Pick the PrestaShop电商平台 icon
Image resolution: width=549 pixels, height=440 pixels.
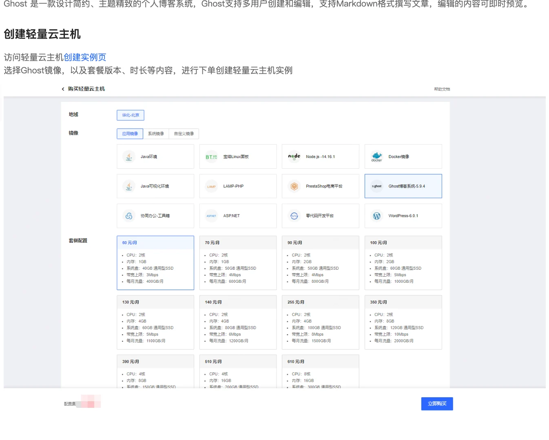(294, 186)
